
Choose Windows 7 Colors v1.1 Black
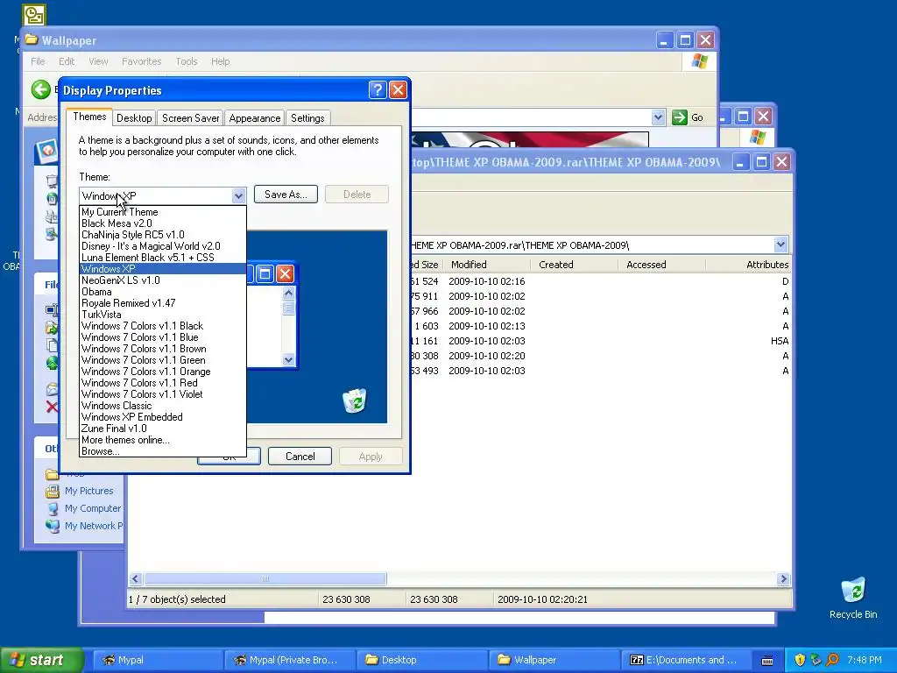click(x=162, y=326)
